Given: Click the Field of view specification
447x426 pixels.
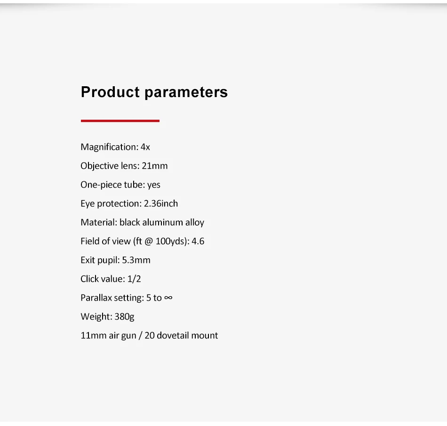Looking at the screenshot, I should 142,241.
